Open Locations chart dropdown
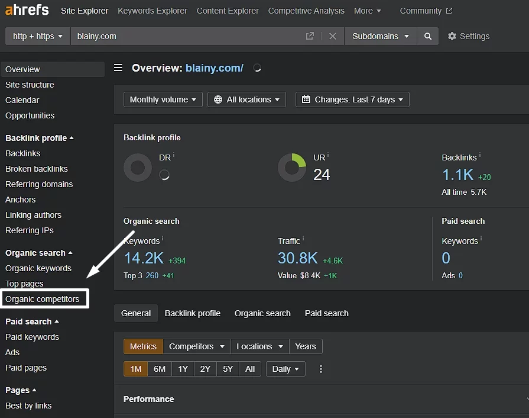 [x=260, y=346]
